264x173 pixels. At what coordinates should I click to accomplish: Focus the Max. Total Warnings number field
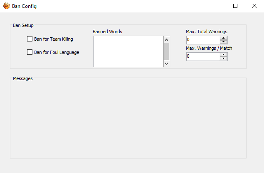click(202, 40)
